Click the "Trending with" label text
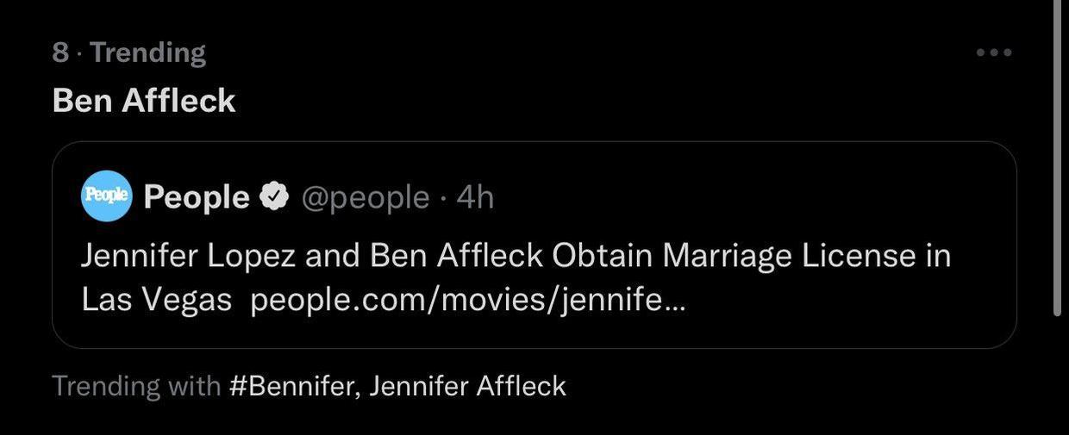Screen dimensions: 1069x435 pos(136,385)
